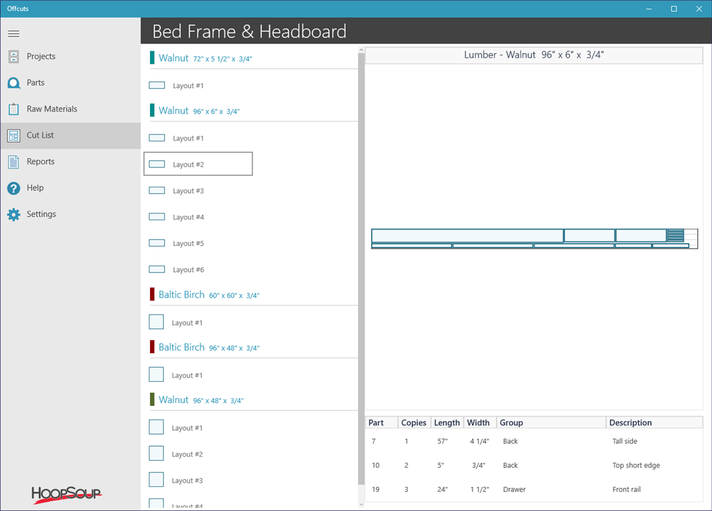Click the Raw Materials clipboard icon
The width and height of the screenshot is (712, 511).
tap(14, 109)
